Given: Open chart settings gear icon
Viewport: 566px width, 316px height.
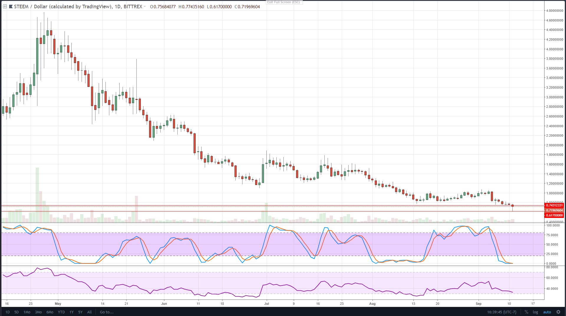Looking at the screenshot, I should pyautogui.click(x=558, y=312).
